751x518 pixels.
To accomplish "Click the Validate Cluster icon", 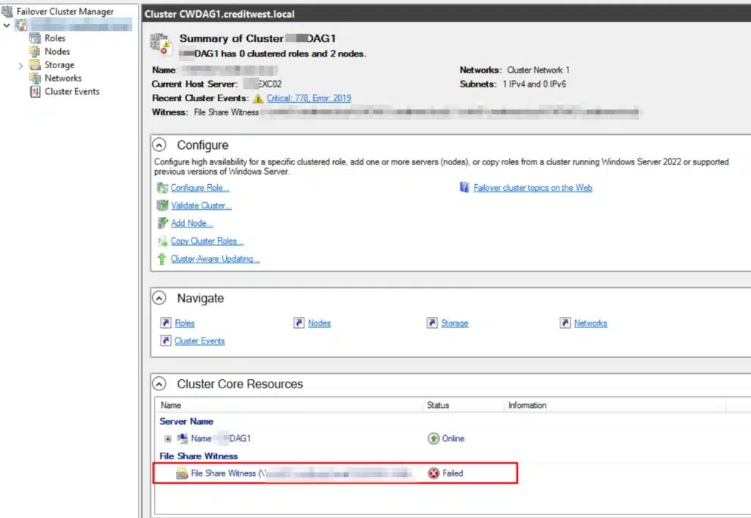I will (x=162, y=205).
